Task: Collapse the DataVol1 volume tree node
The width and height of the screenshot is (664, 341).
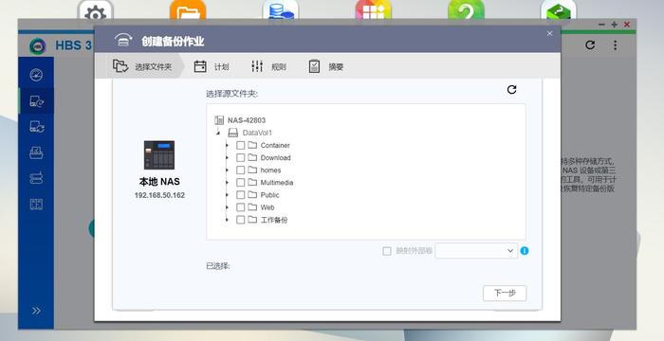Action: [x=218, y=133]
